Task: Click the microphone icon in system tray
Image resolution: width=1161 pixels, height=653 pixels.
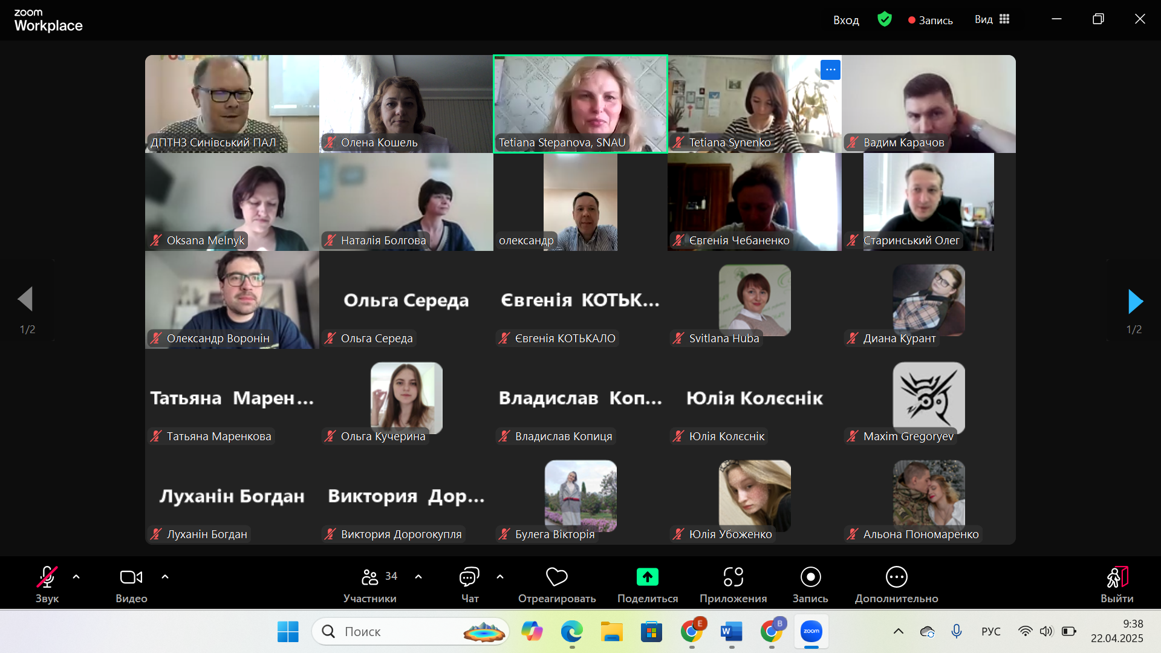Action: 956,632
